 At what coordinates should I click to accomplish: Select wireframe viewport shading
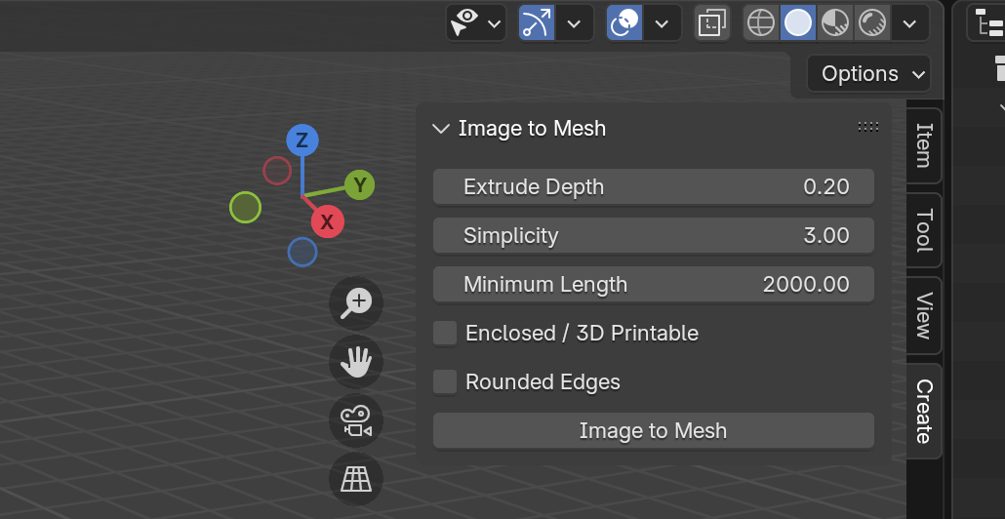pyautogui.click(x=761, y=23)
